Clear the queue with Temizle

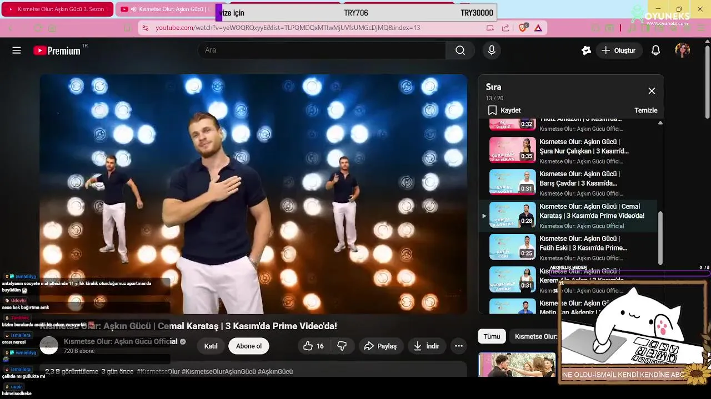pos(645,110)
